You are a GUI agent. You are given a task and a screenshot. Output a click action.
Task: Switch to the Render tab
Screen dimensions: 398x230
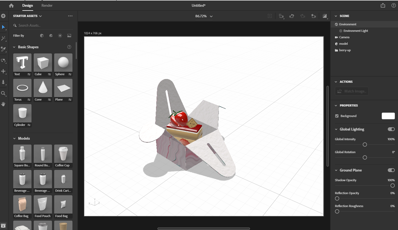click(x=47, y=5)
